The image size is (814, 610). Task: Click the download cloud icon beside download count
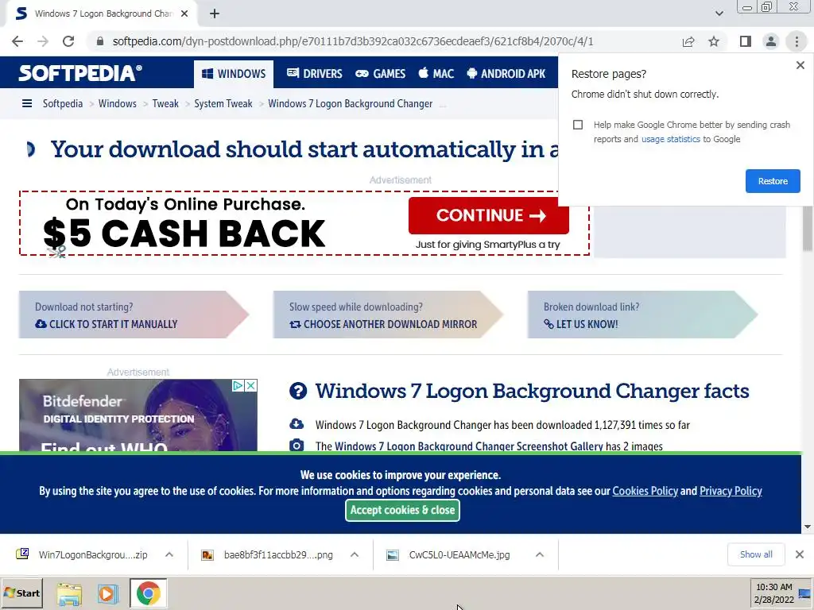pos(297,424)
